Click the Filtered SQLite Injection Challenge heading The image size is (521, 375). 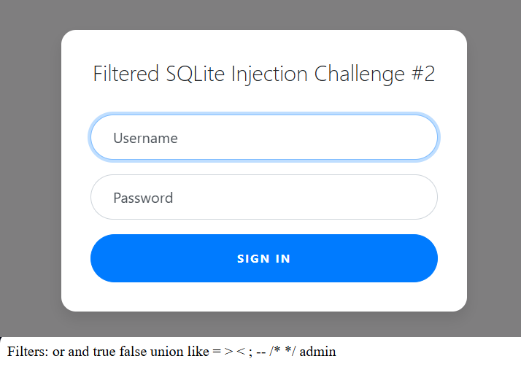coord(263,74)
